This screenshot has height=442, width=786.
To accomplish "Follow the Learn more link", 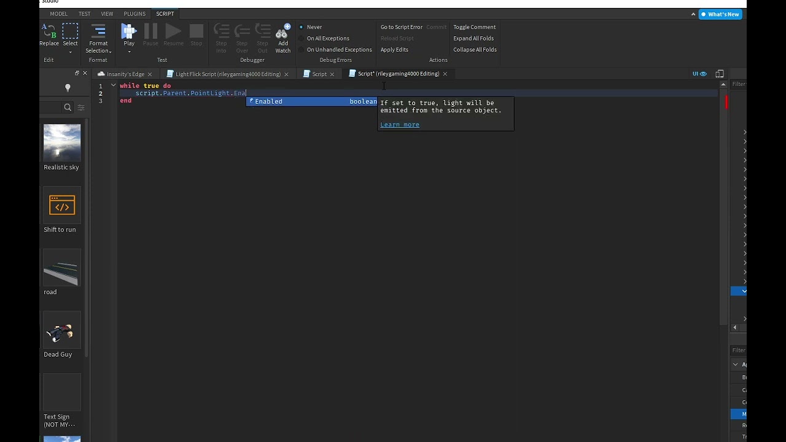I will click(400, 125).
